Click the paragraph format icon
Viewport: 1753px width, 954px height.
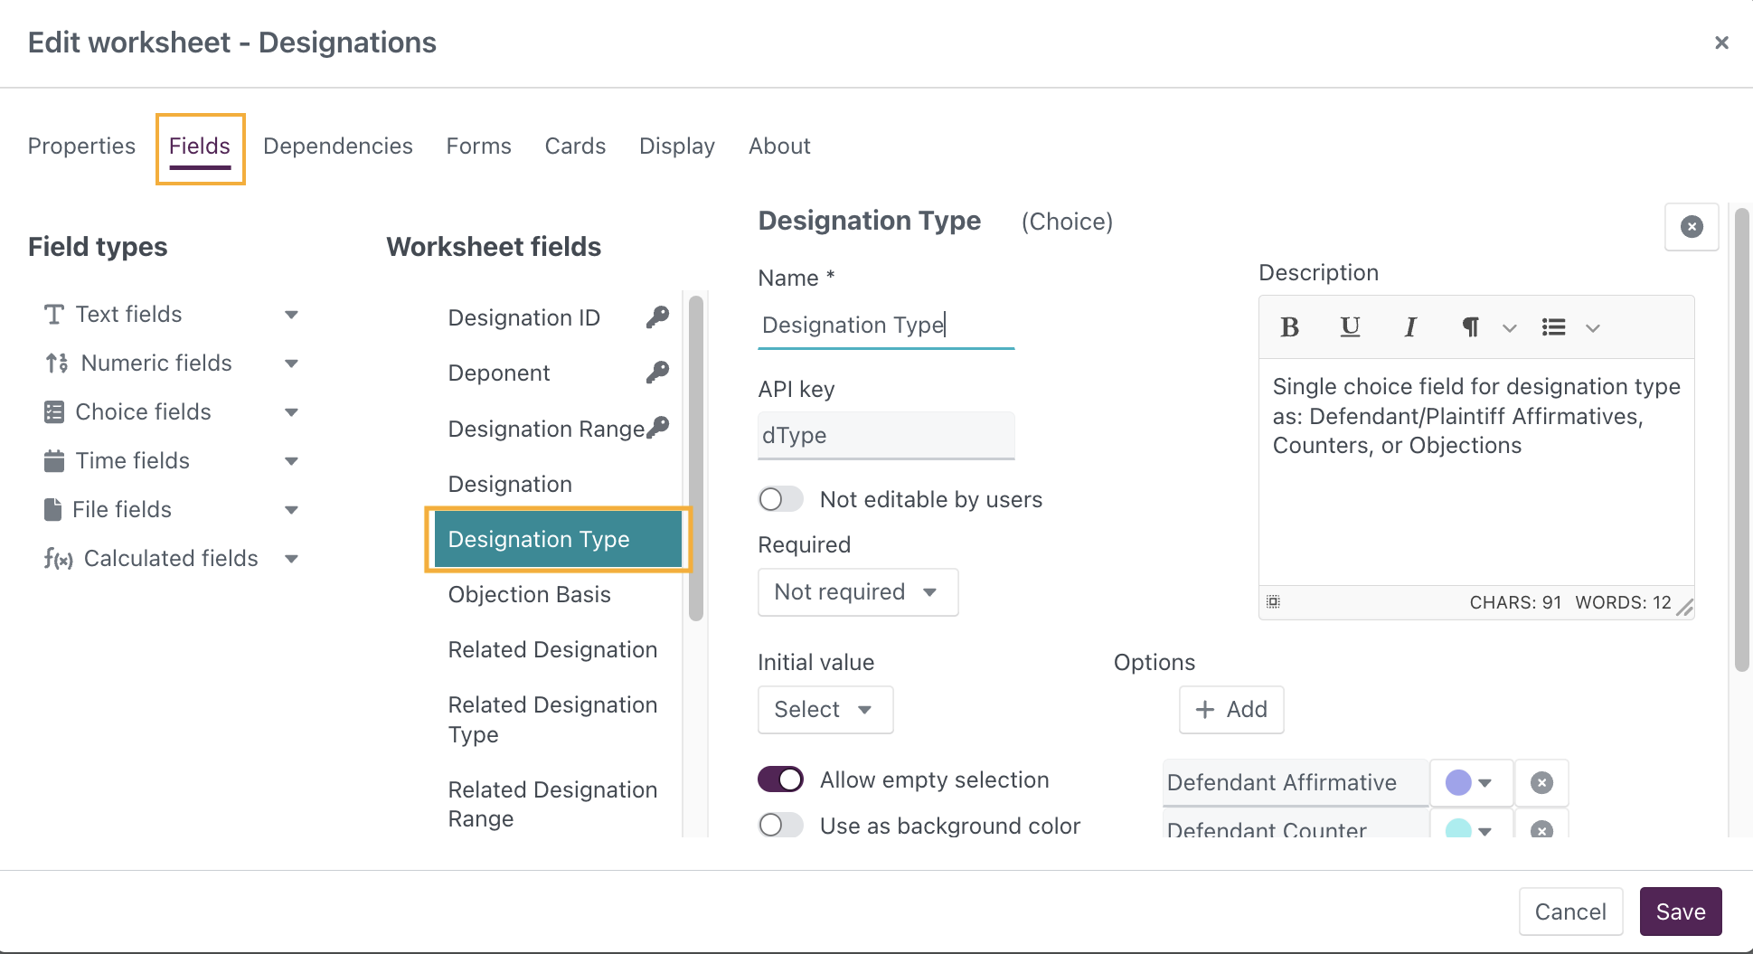pyautogui.click(x=1471, y=327)
